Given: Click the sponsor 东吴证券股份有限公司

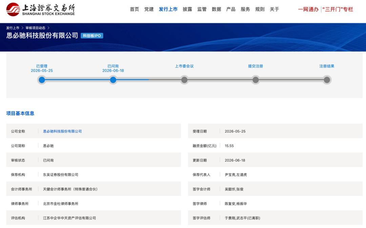Looking at the screenshot, I should pyautogui.click(x=61, y=175).
